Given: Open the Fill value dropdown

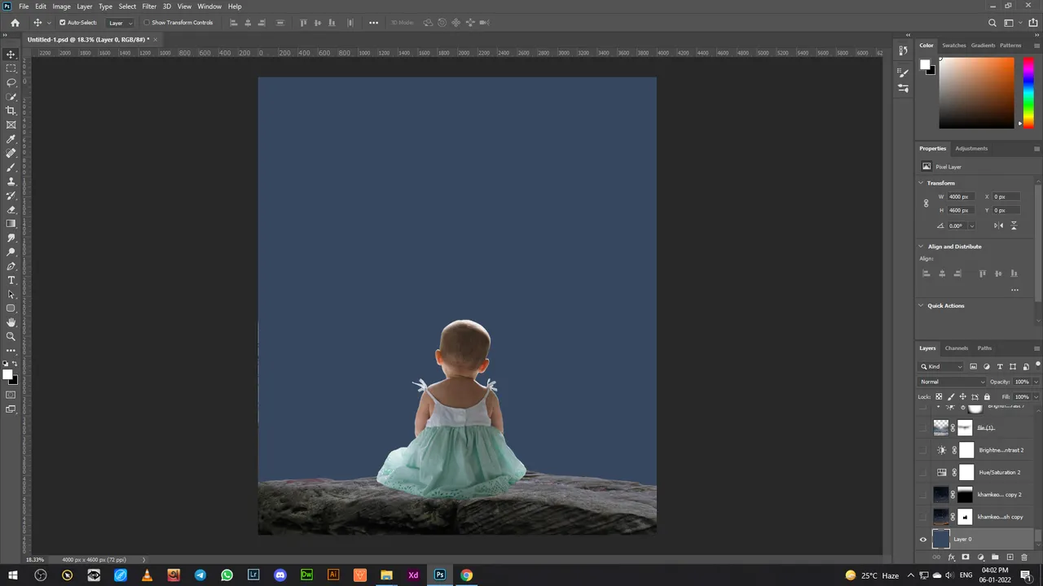Looking at the screenshot, I should [x=1036, y=396].
